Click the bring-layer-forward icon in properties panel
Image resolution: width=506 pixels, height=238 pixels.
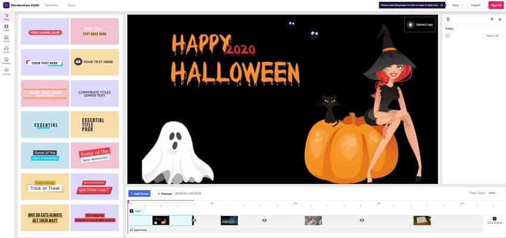(x=492, y=20)
